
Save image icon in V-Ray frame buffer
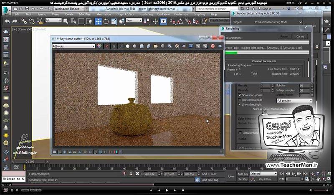tap(142, 46)
